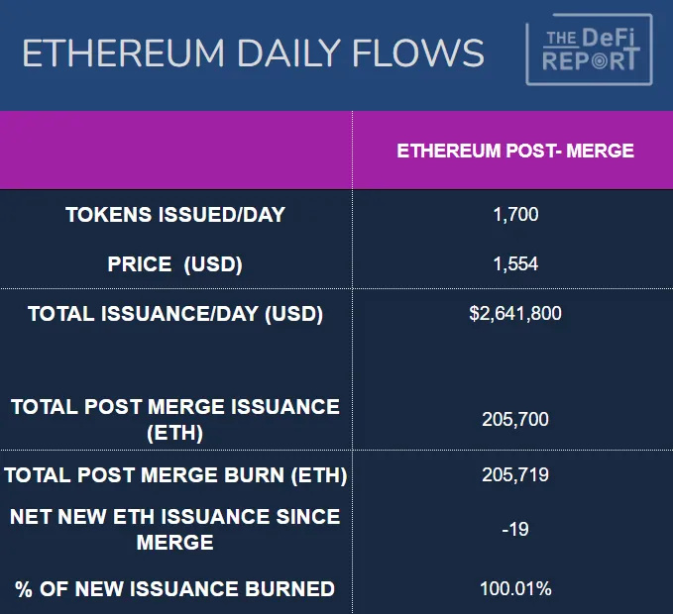Click the Ethereum Post-Merge column header
The image size is (673, 614).
[x=515, y=152]
